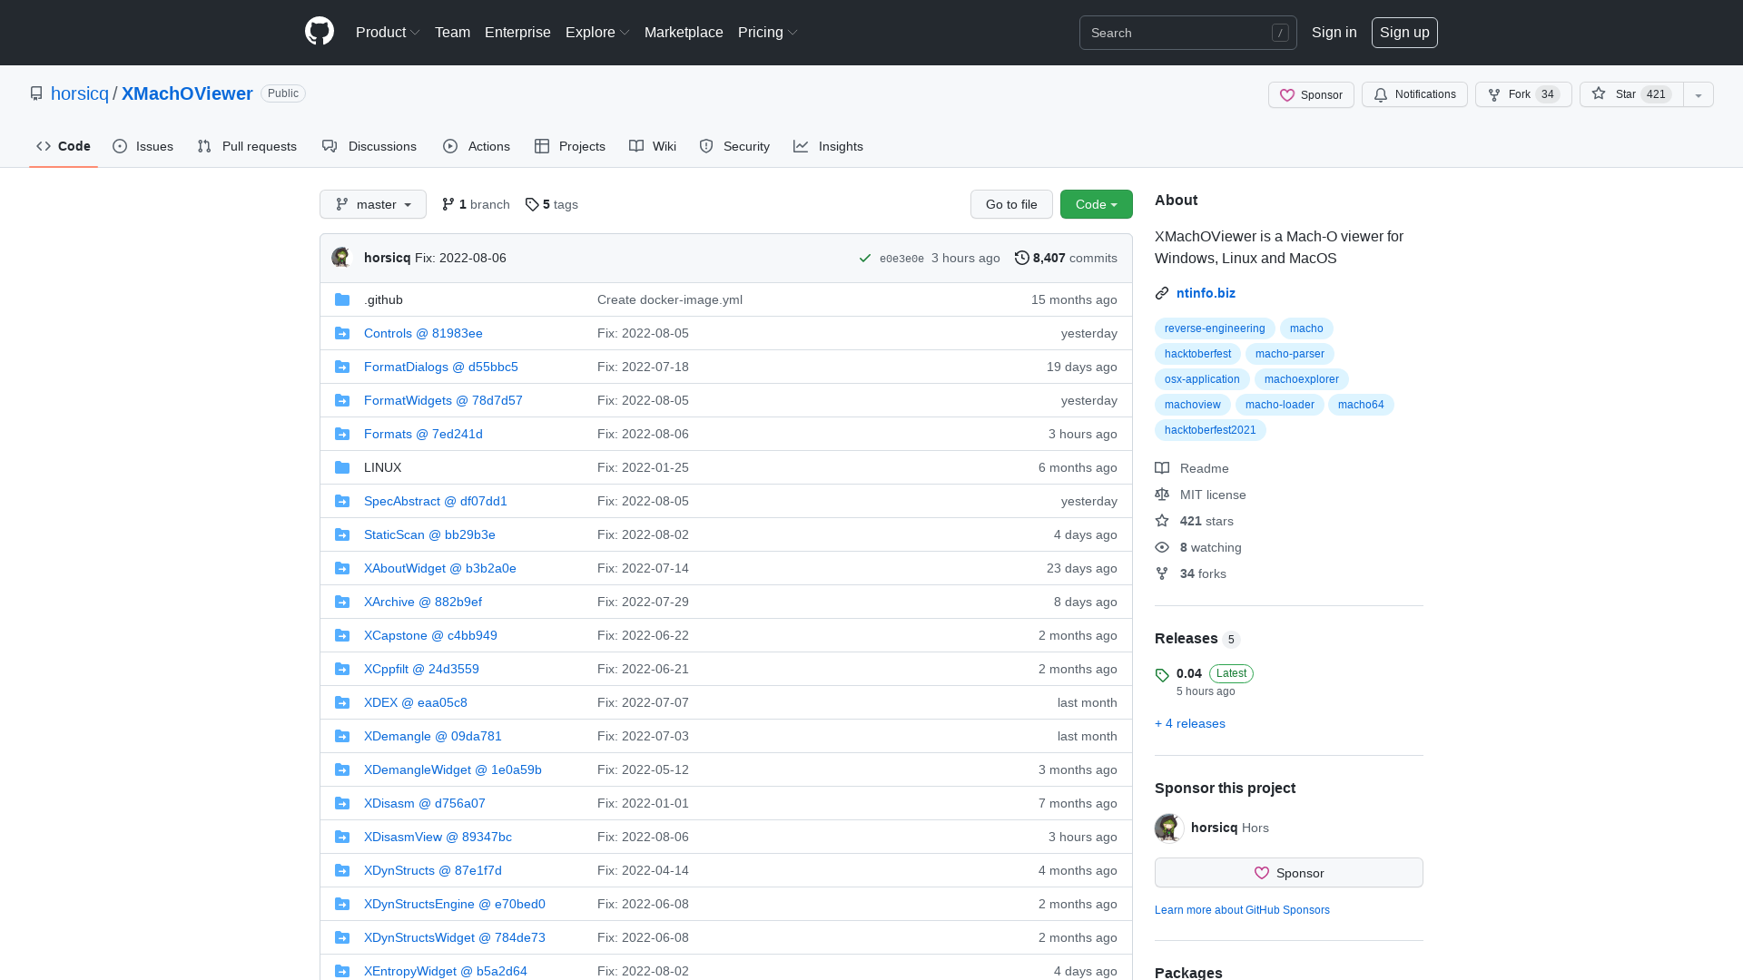Open the master branch selector
This screenshot has height=980, width=1743.
(x=372, y=204)
